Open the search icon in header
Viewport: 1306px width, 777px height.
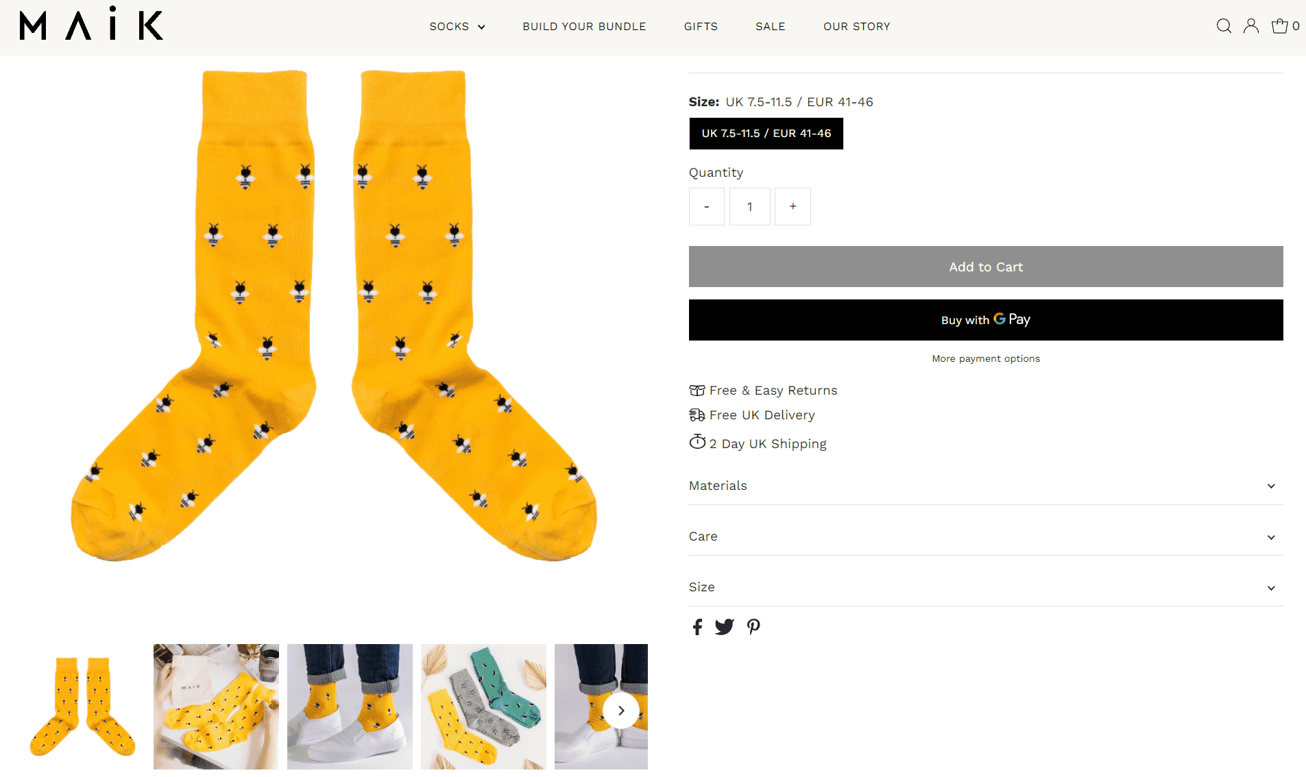[x=1224, y=26]
